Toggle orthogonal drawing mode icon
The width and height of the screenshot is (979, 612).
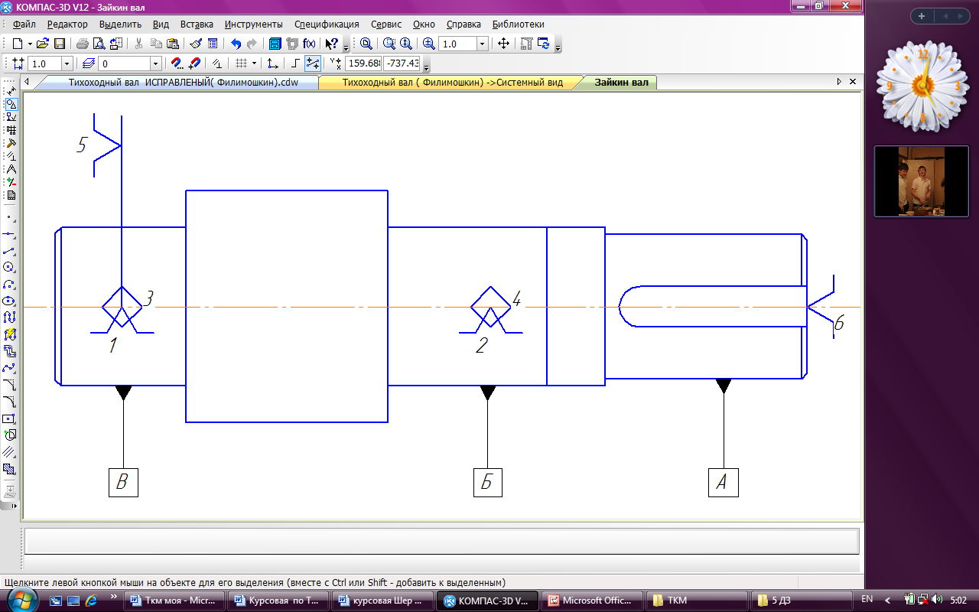pos(294,63)
